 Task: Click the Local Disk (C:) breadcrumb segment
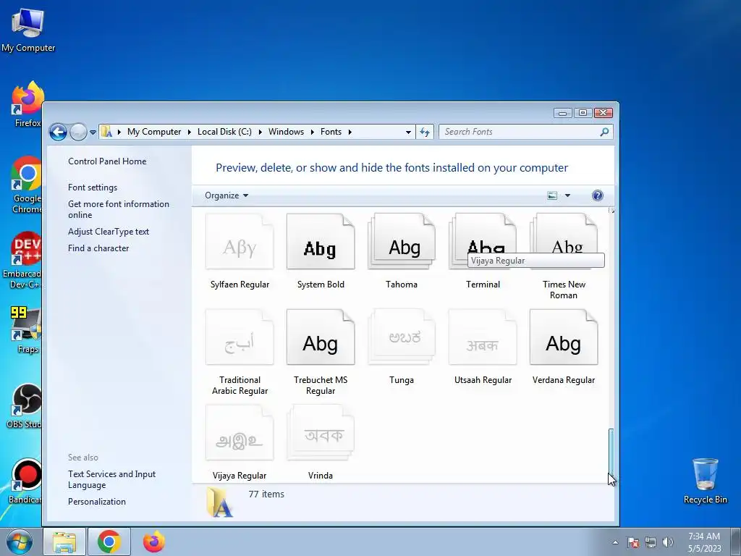(224, 132)
